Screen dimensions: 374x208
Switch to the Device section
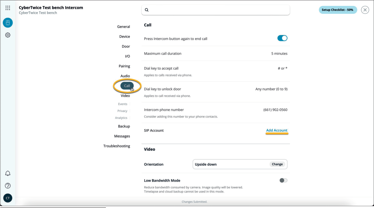point(125,36)
